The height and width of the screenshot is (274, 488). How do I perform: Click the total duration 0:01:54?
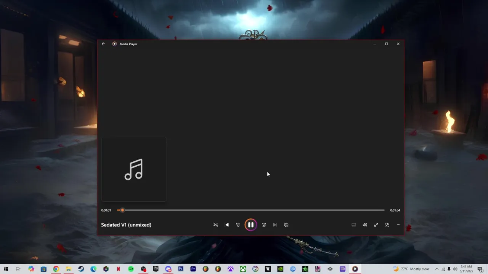(x=395, y=210)
